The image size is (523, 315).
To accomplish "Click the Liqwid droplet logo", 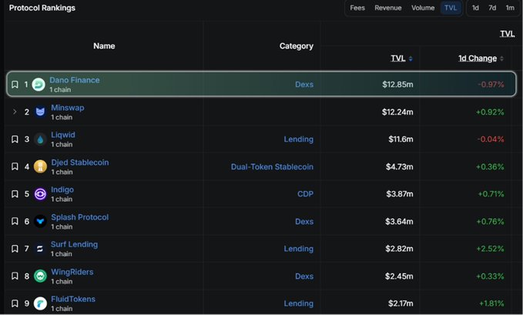I will click(40, 139).
